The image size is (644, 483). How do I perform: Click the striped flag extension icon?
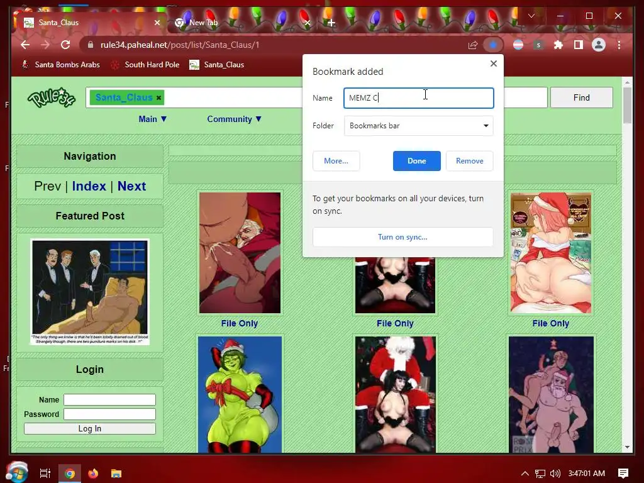coord(518,45)
